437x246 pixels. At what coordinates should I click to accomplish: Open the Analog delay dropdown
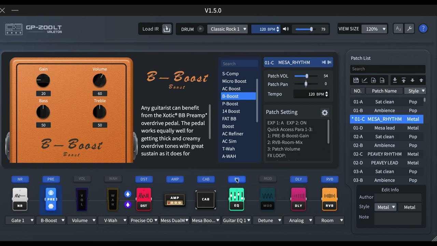pyautogui.click(x=299, y=220)
